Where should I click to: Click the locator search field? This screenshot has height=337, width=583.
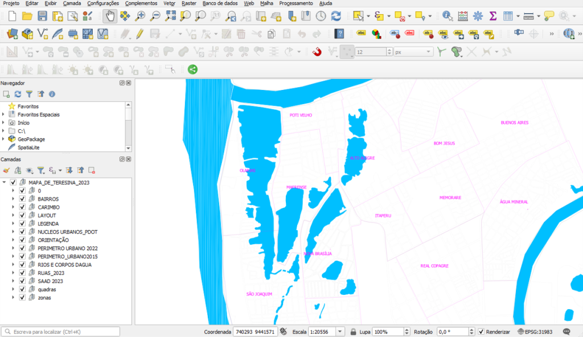[x=61, y=332]
